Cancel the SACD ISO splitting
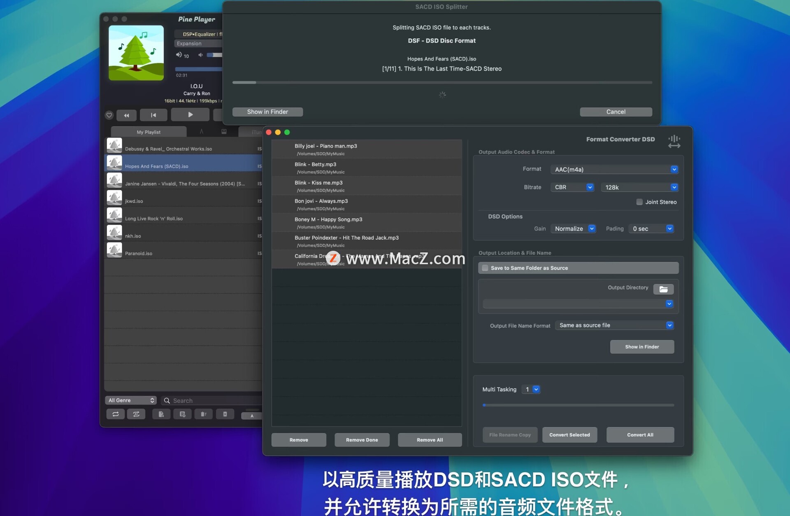The image size is (790, 516). point(616,112)
